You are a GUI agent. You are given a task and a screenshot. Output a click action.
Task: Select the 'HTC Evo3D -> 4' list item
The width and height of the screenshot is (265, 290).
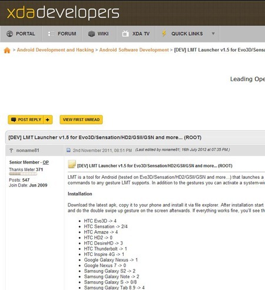pos(100,221)
